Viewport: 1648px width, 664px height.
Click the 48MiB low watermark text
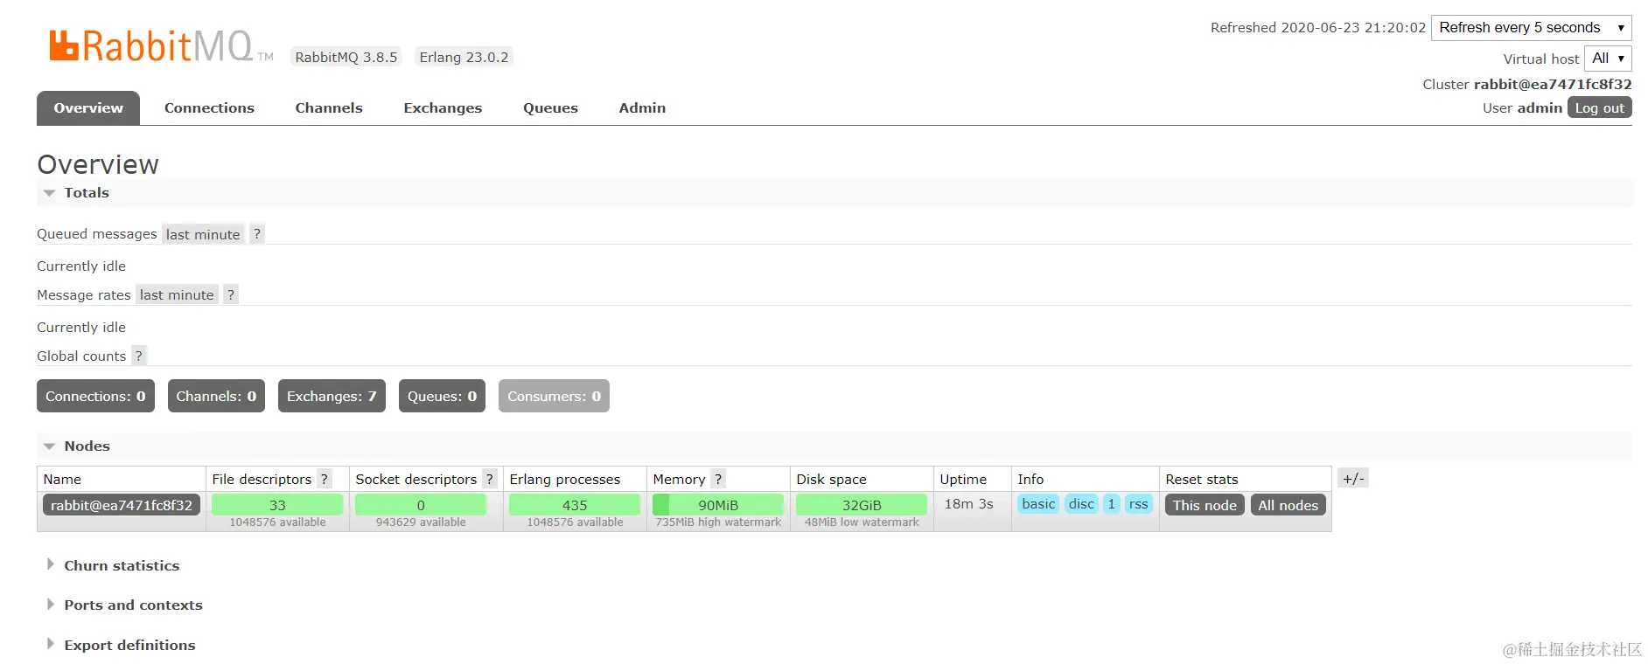(x=862, y=522)
